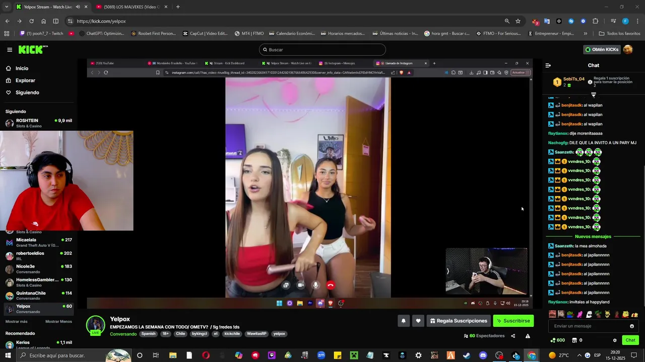Click the Obtén KICKs button

tap(602, 49)
